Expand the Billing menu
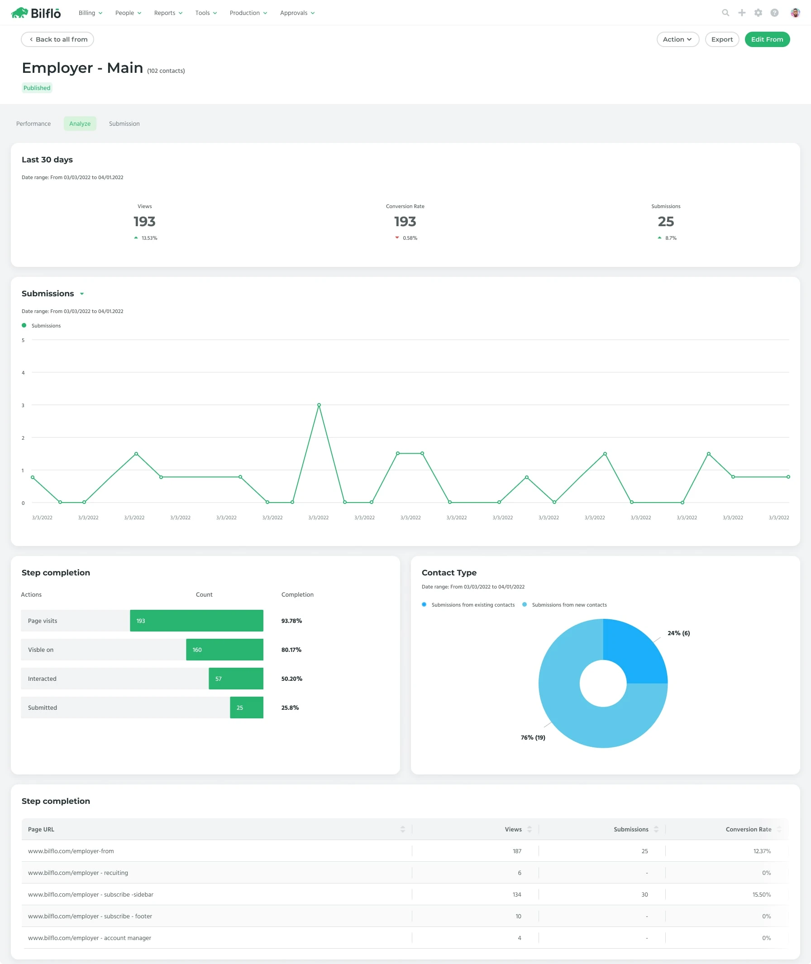This screenshot has width=811, height=964. 90,13
